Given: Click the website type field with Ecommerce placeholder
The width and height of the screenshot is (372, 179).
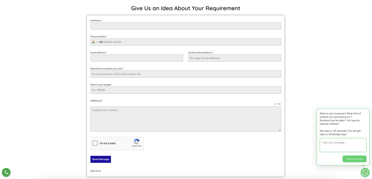Looking at the screenshot, I should point(185,74).
